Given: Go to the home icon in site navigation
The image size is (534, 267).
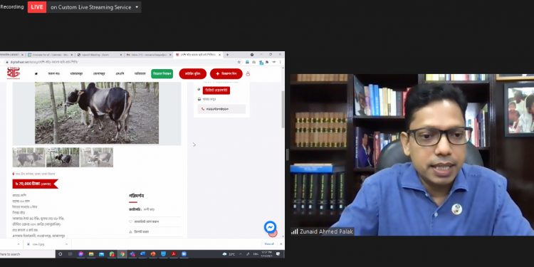Looking at the screenshot, I should (36, 73).
